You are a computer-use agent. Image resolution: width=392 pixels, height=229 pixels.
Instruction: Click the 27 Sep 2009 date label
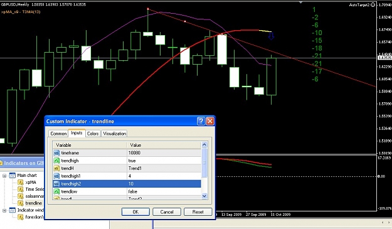256,214
